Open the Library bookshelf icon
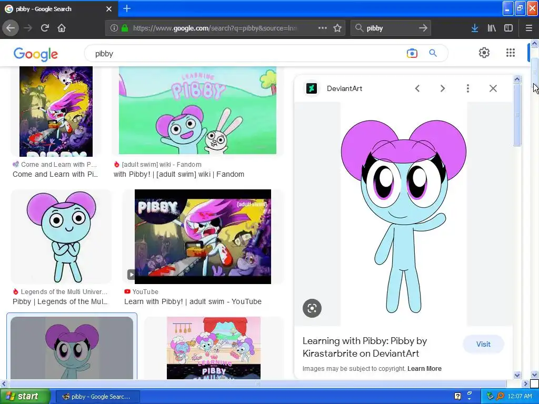The height and width of the screenshot is (404, 539). pyautogui.click(x=492, y=28)
